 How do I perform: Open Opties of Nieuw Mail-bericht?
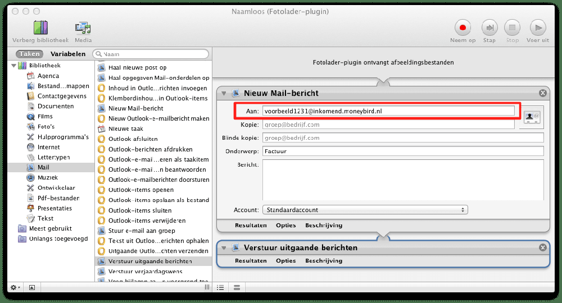pyautogui.click(x=285, y=226)
